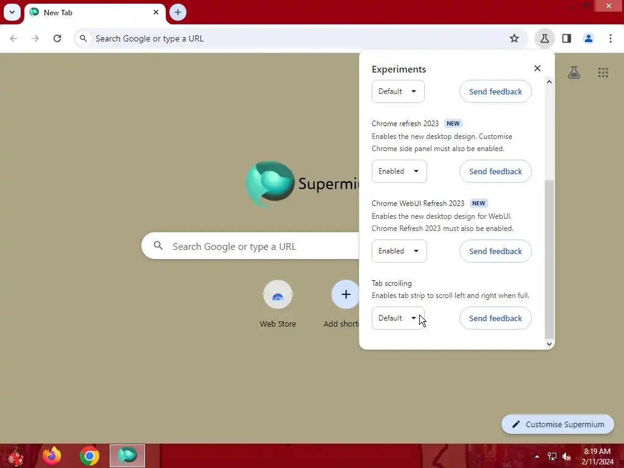The image size is (624, 468).
Task: Open a new tab with plus button
Action: pyautogui.click(x=178, y=12)
